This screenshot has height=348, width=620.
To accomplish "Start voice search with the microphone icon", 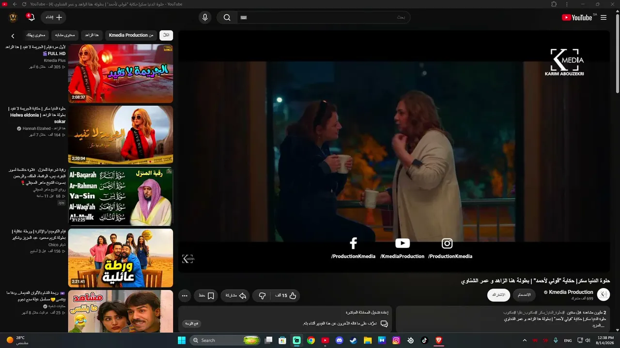I will [205, 17].
